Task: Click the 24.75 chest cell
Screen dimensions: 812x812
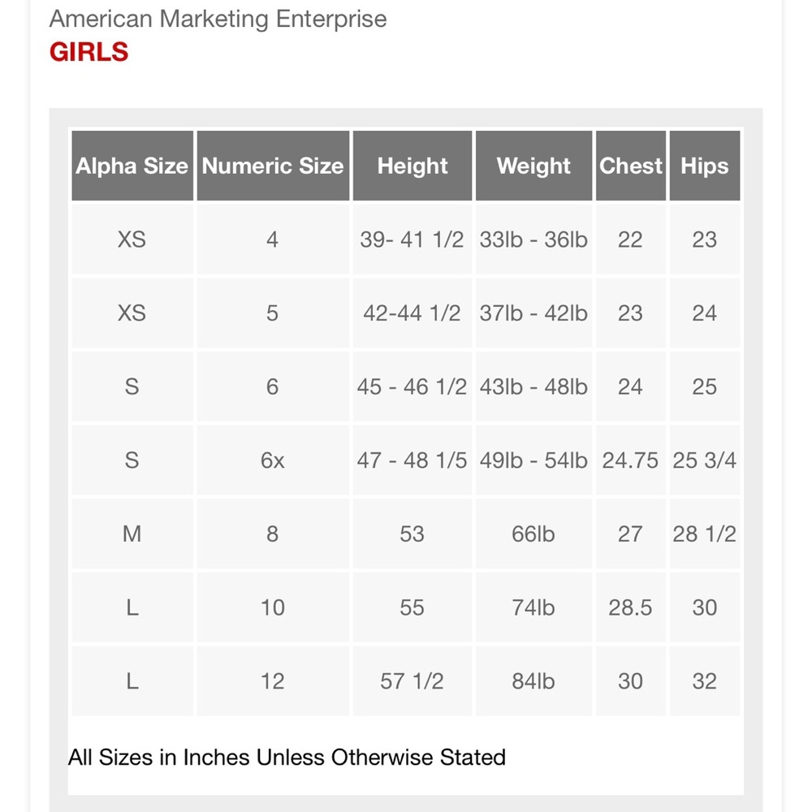Action: point(631,460)
